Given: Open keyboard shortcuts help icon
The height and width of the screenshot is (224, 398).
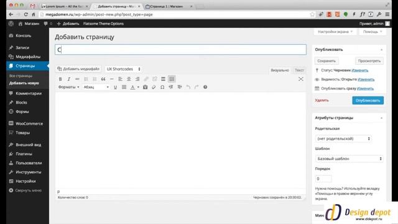Looking at the screenshot, I should 205,87.
